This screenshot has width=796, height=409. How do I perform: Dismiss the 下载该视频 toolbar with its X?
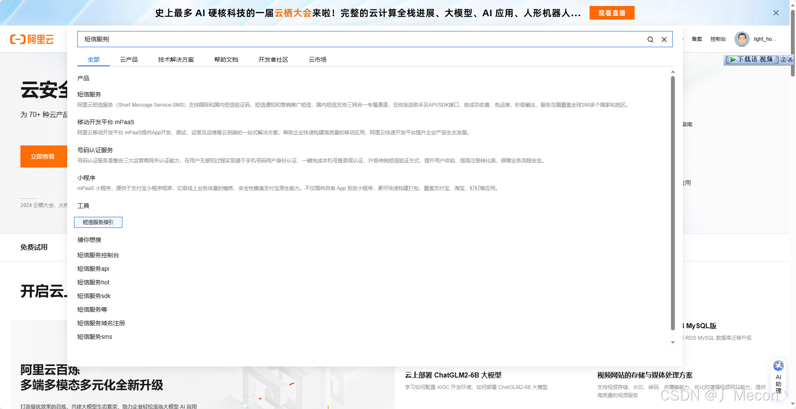click(790, 59)
